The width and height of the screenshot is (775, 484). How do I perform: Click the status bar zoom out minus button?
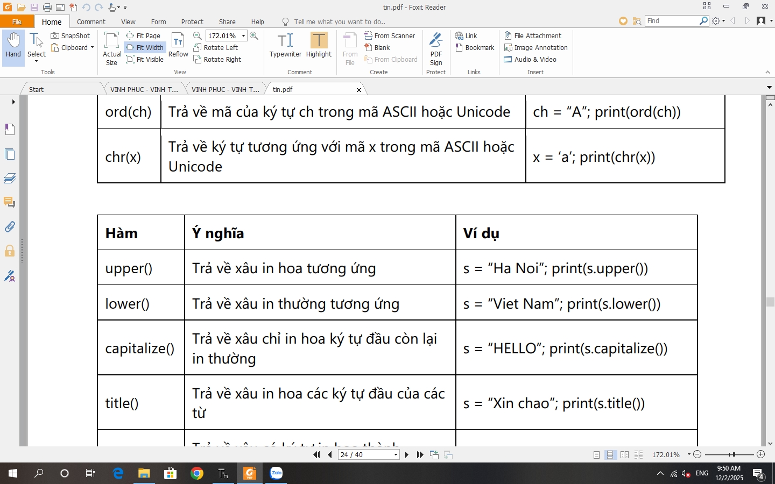pos(697,454)
